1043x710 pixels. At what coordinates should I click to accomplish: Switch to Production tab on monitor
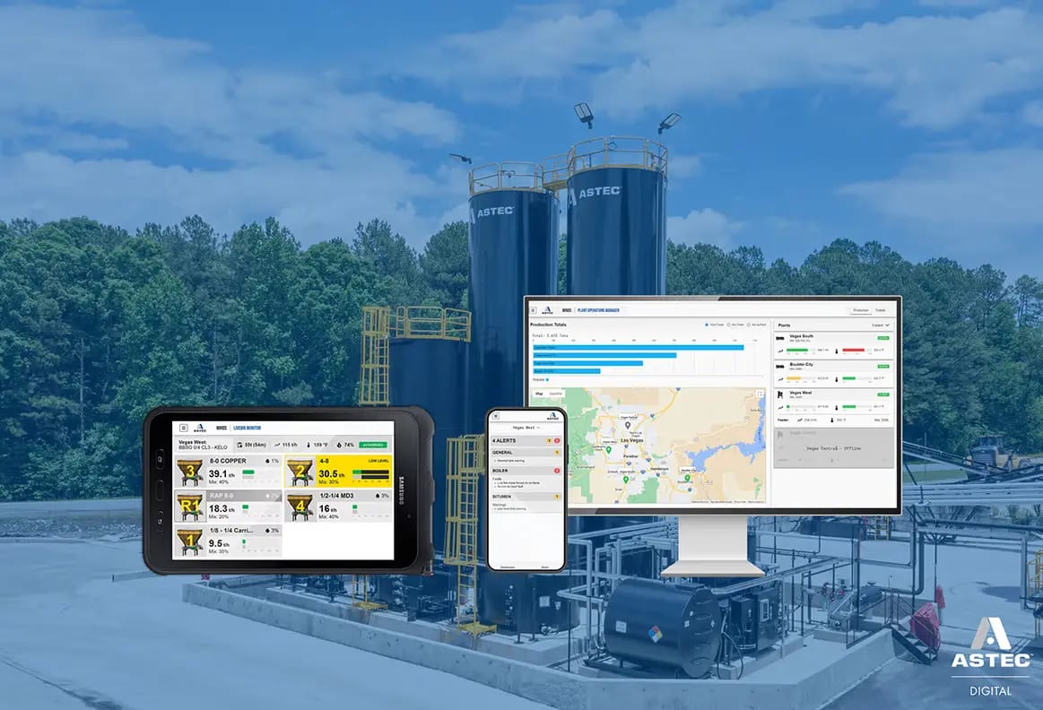tap(861, 310)
